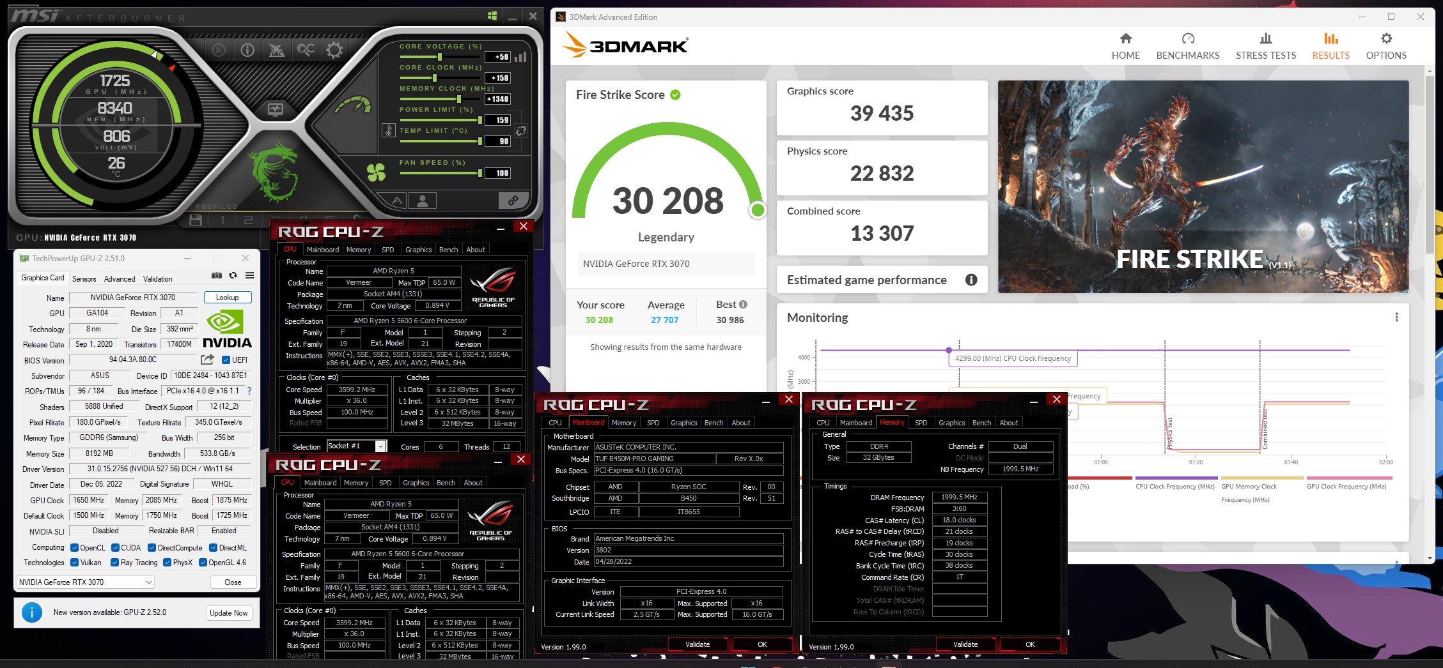Toggle GPU-Z CUDA checkbox
Screen dimensions: 1443x668
pyautogui.click(x=115, y=547)
